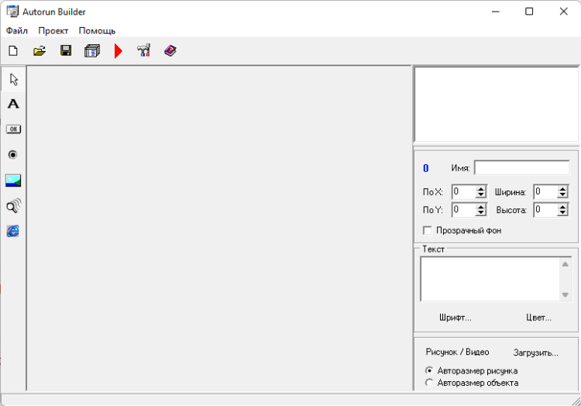Open the project windows list icon
The width and height of the screenshot is (581, 406).
coord(92,51)
